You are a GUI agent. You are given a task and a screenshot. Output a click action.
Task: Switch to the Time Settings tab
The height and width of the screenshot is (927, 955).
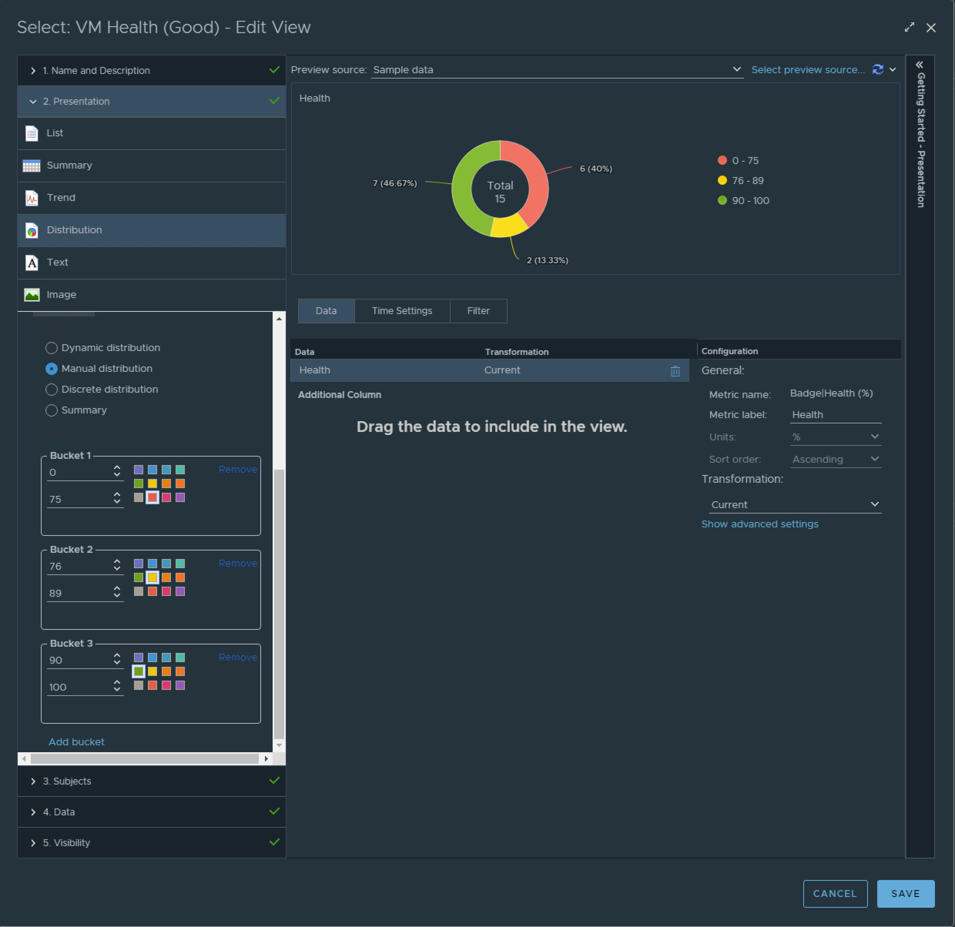pos(402,311)
